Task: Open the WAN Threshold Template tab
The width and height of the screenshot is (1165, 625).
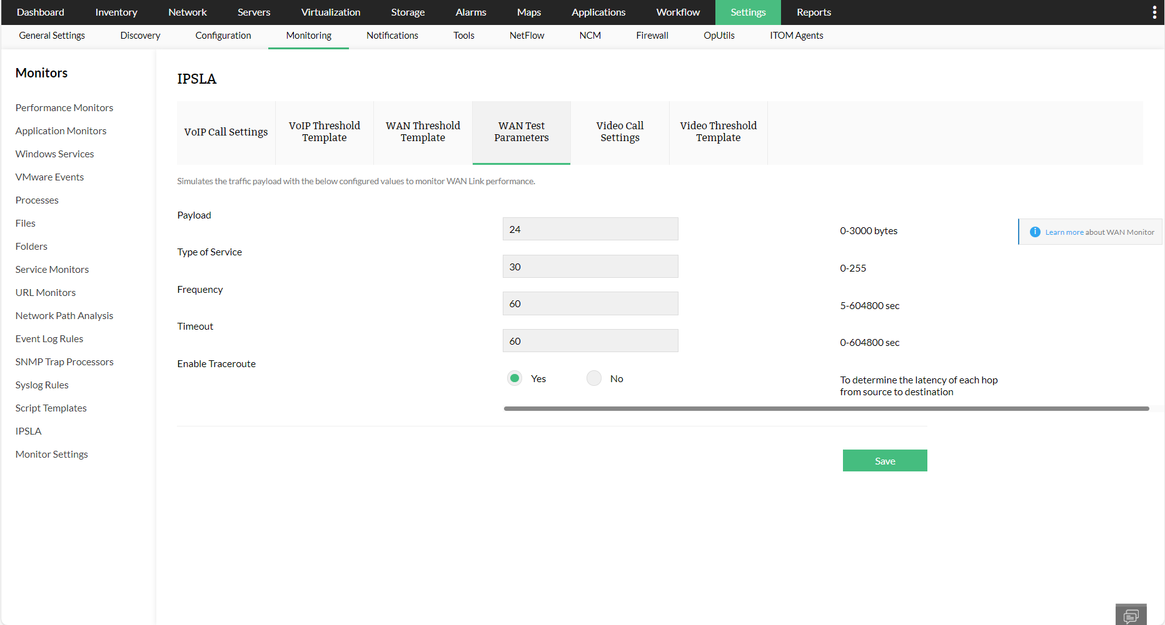Action: click(x=423, y=132)
